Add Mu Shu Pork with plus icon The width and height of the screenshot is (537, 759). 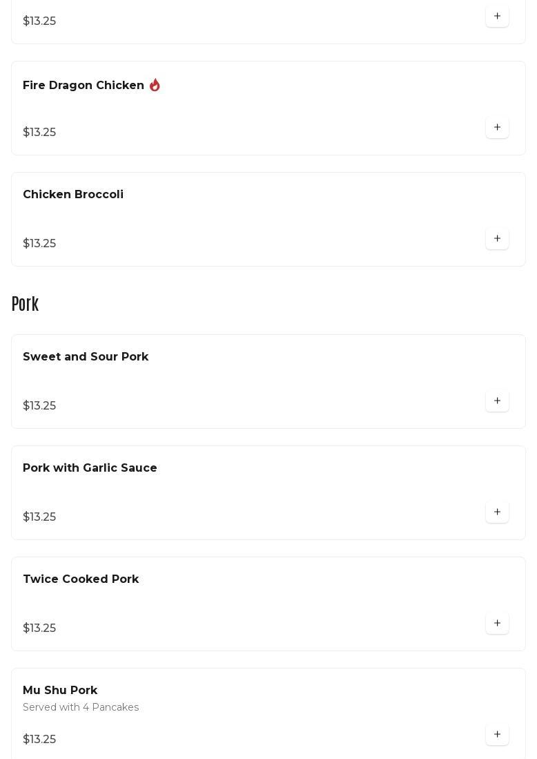[x=497, y=735]
